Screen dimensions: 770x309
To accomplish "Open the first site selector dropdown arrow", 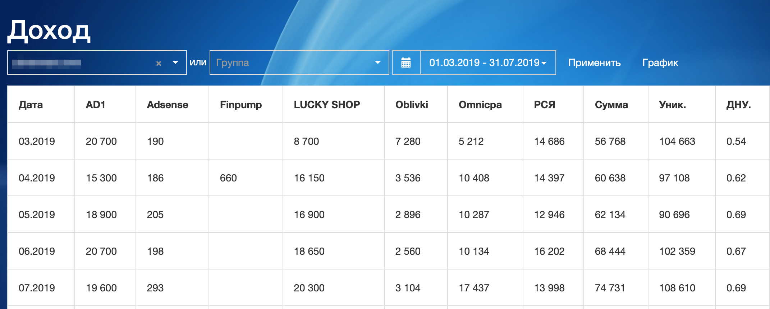I will (x=175, y=63).
